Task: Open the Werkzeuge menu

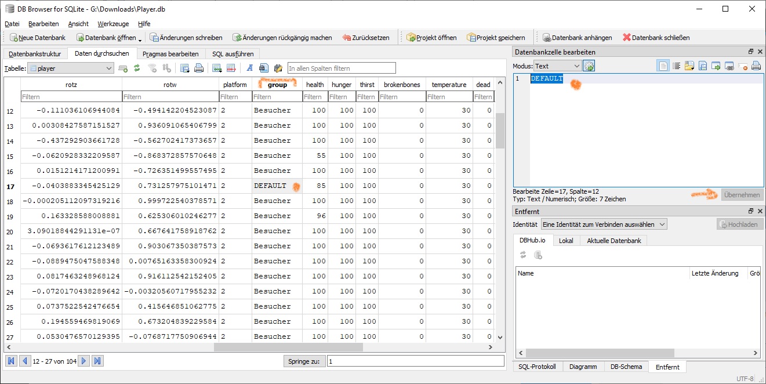Action: click(x=113, y=24)
